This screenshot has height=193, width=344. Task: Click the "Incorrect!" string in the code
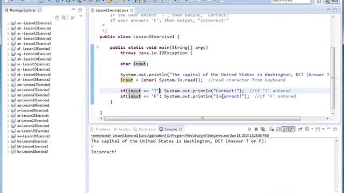pyautogui.click(x=228, y=96)
